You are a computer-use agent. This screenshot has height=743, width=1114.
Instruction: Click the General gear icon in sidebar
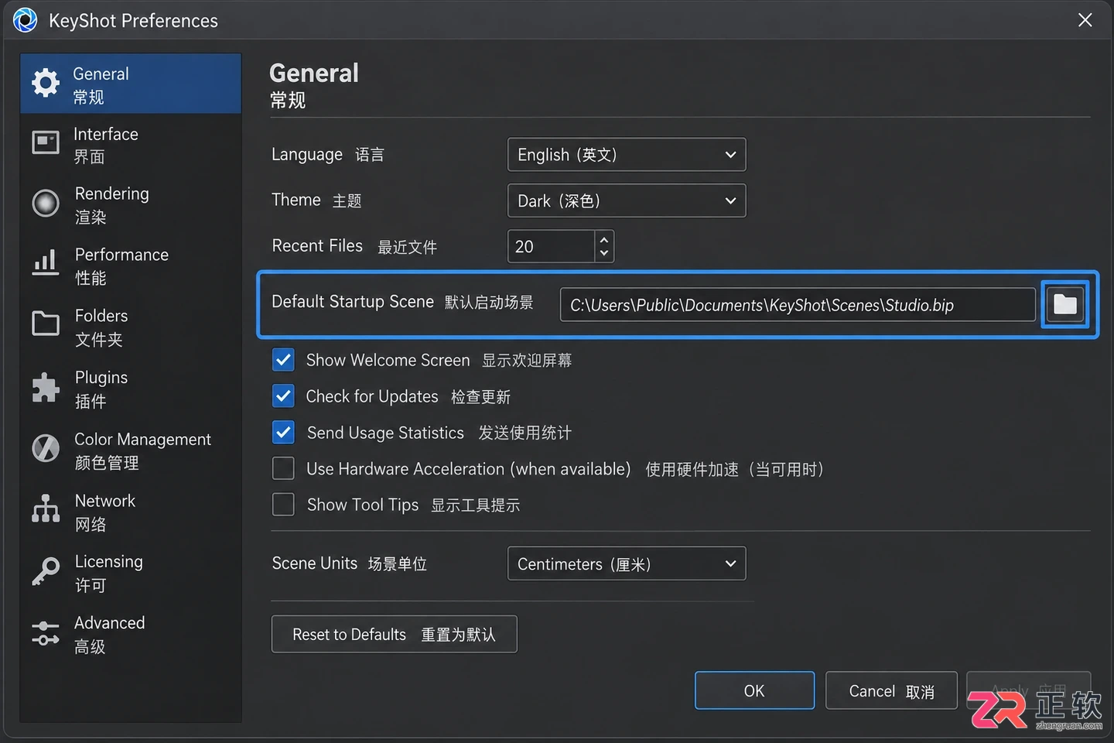click(x=46, y=83)
